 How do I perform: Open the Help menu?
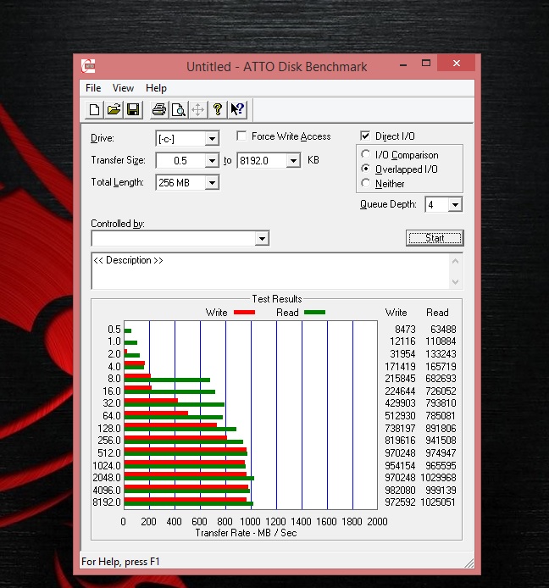coord(156,88)
